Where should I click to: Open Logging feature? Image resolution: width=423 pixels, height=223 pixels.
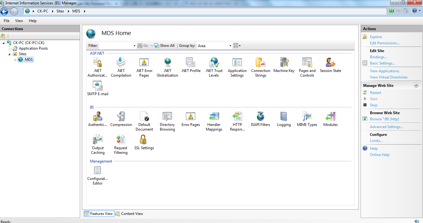(x=284, y=119)
